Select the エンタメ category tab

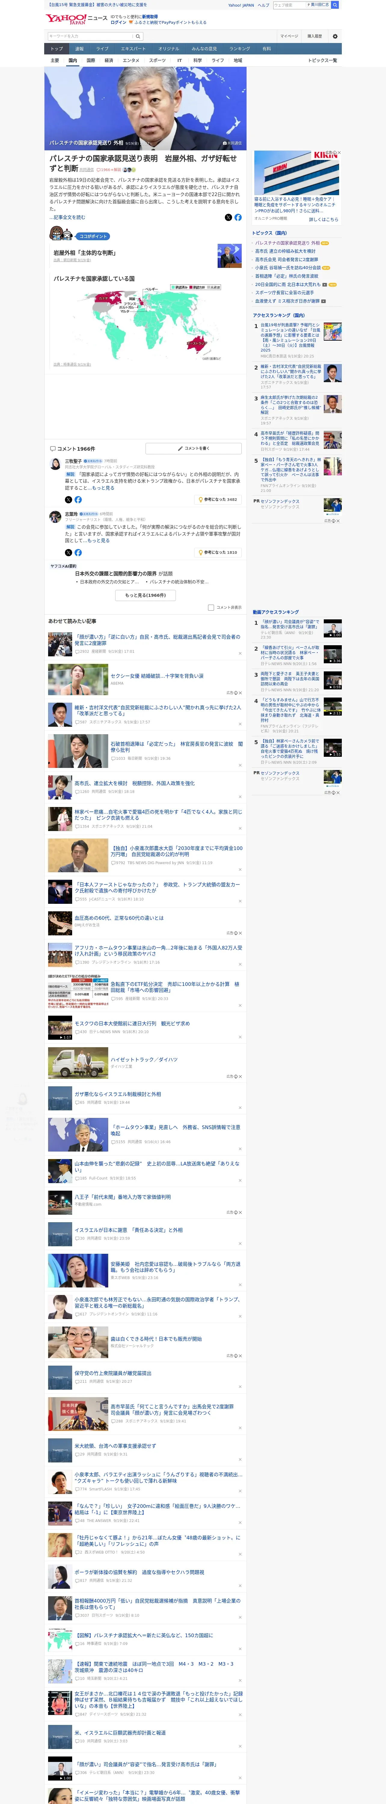point(131,60)
